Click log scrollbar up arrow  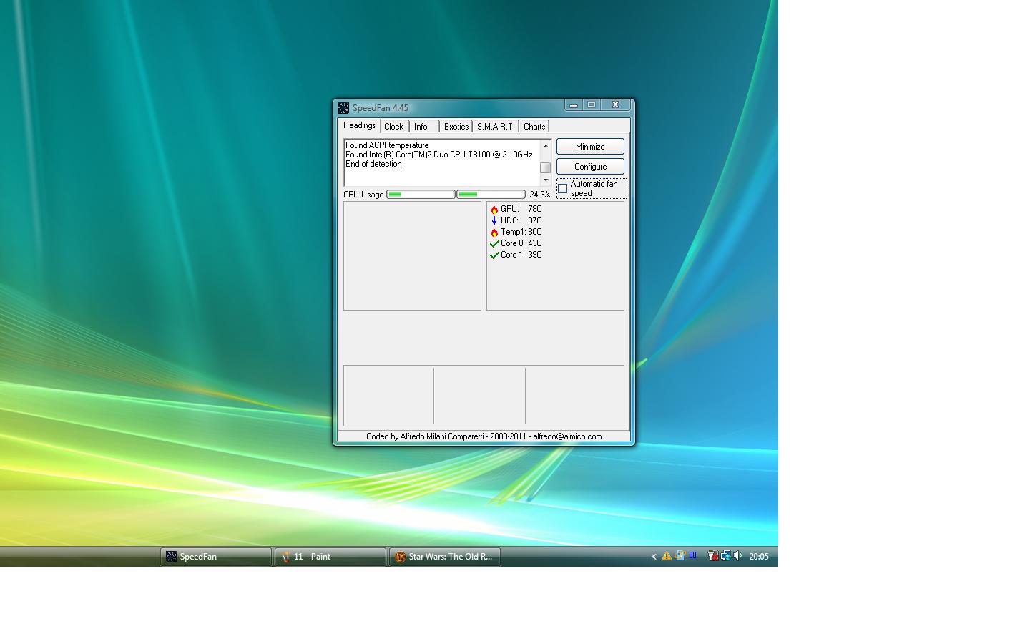point(546,146)
